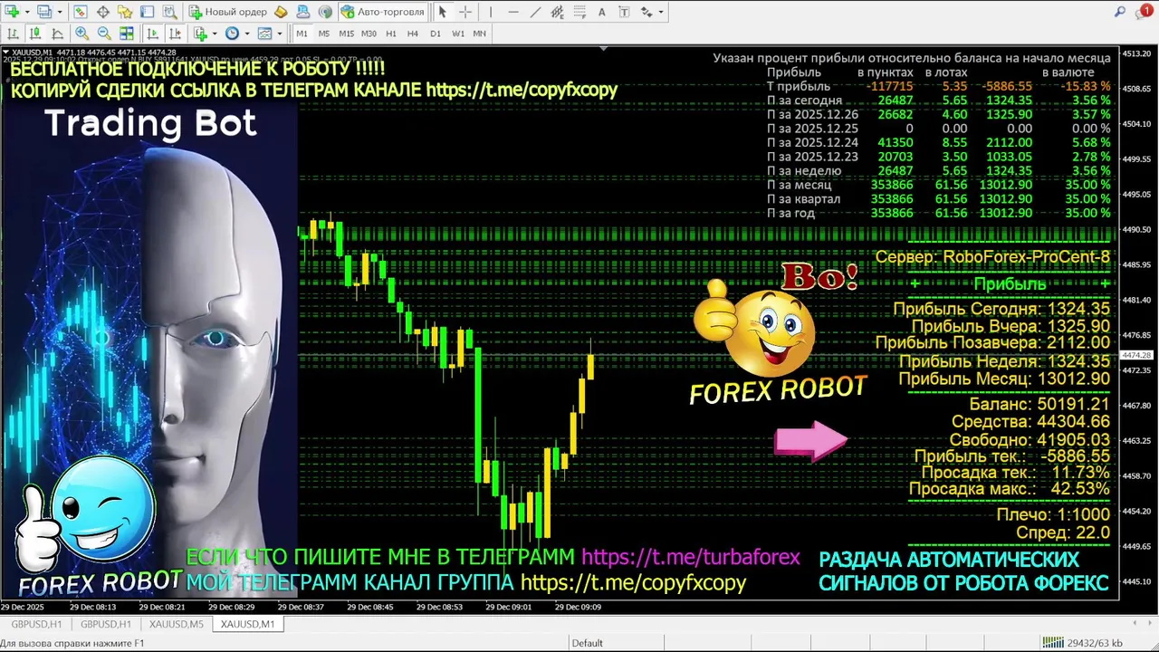Select the crosshair tool
Screen dimensions: 1159x652
pos(465,12)
